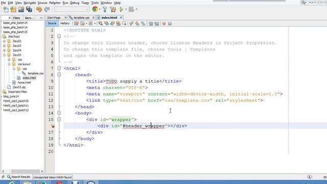
Task: Switch to the template.css tab
Action: 81,18
